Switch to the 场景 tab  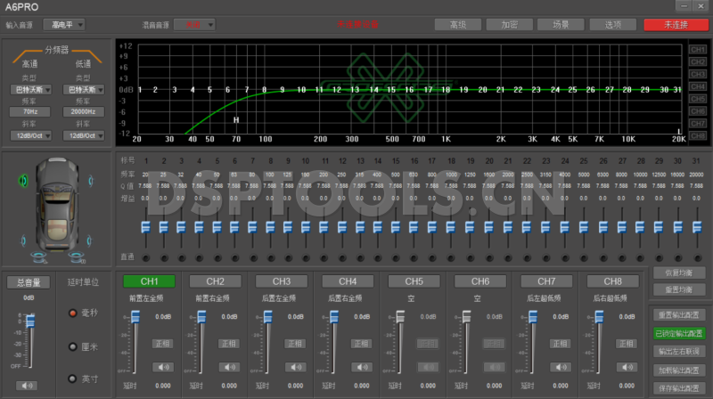561,25
